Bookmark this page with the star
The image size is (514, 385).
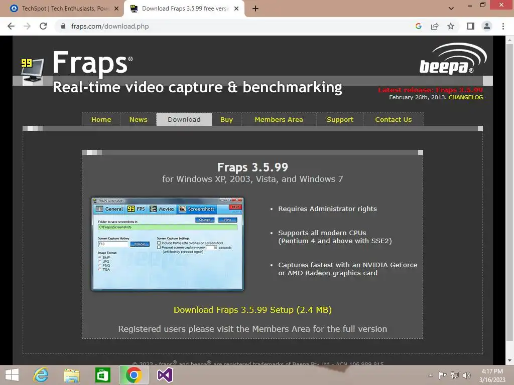451,26
